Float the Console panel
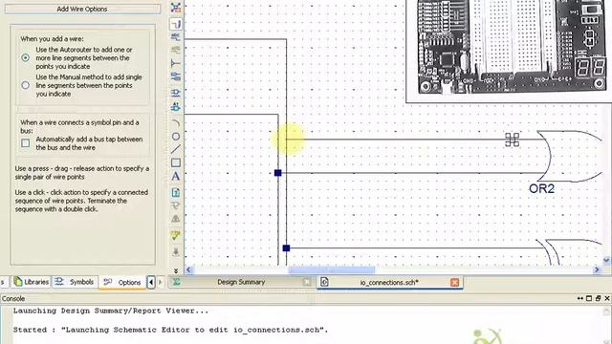This screenshot has height=344, width=612. (598, 298)
